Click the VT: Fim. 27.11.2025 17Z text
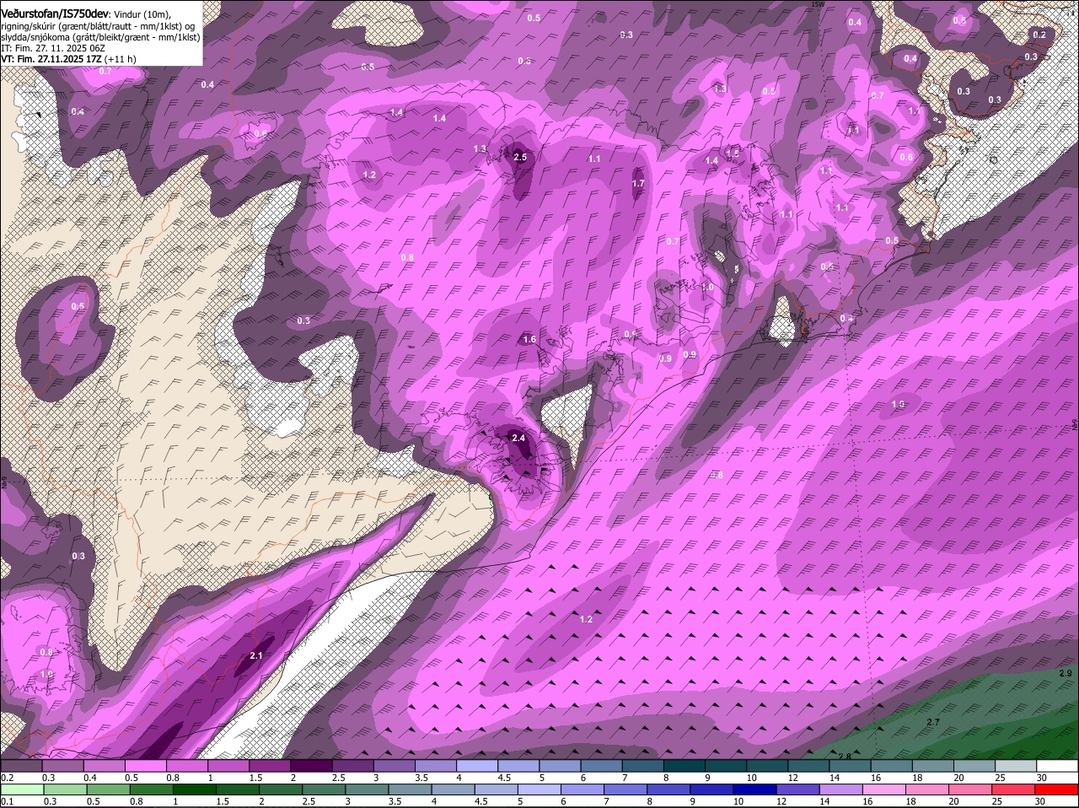The width and height of the screenshot is (1079, 808). click(x=51, y=59)
